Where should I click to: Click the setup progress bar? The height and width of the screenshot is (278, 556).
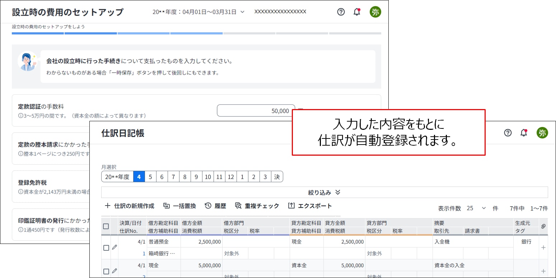[x=196, y=33]
